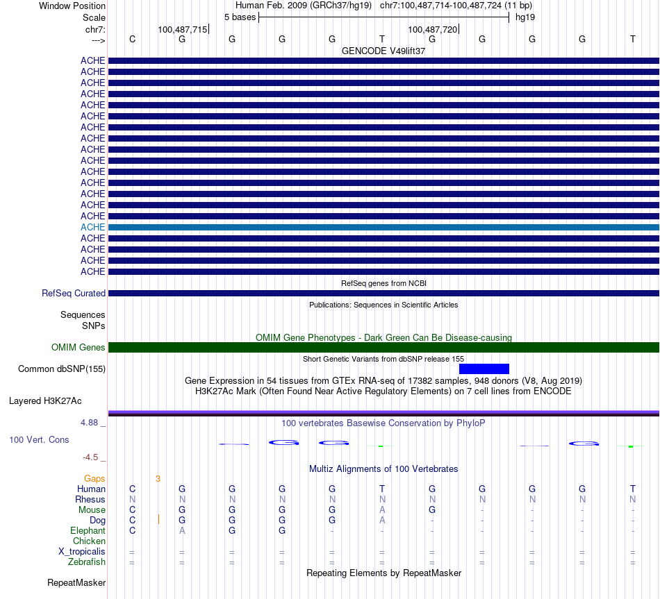Click the hg19 label beside scale bar
This screenshot has width=660, height=599.
[x=525, y=17]
